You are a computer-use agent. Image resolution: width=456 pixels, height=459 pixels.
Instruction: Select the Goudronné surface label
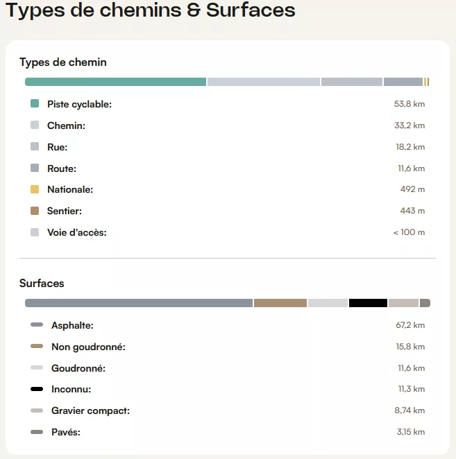pos(78,368)
